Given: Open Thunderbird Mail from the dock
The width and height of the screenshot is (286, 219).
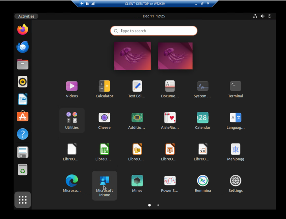Looking at the screenshot, I should (23, 47).
